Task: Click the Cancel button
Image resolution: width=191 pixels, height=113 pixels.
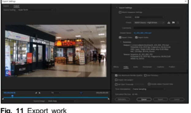Action: (177, 100)
